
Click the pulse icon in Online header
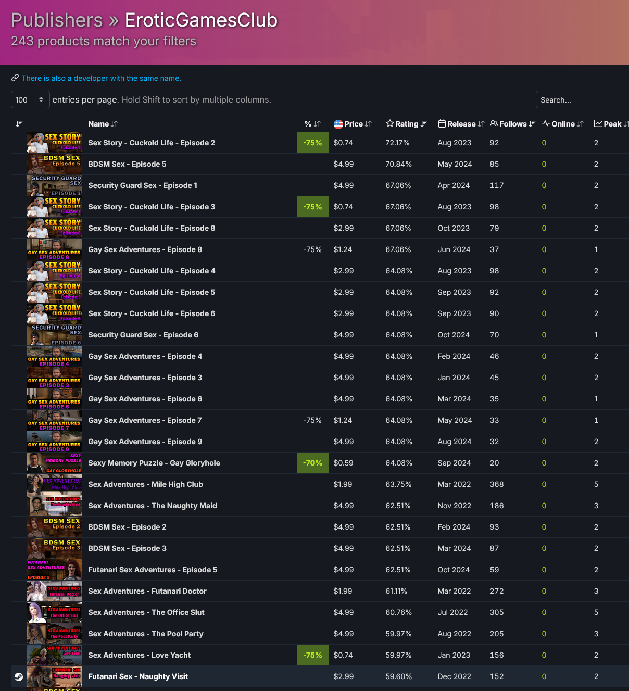pos(546,124)
